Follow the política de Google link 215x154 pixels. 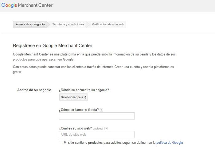170,143
